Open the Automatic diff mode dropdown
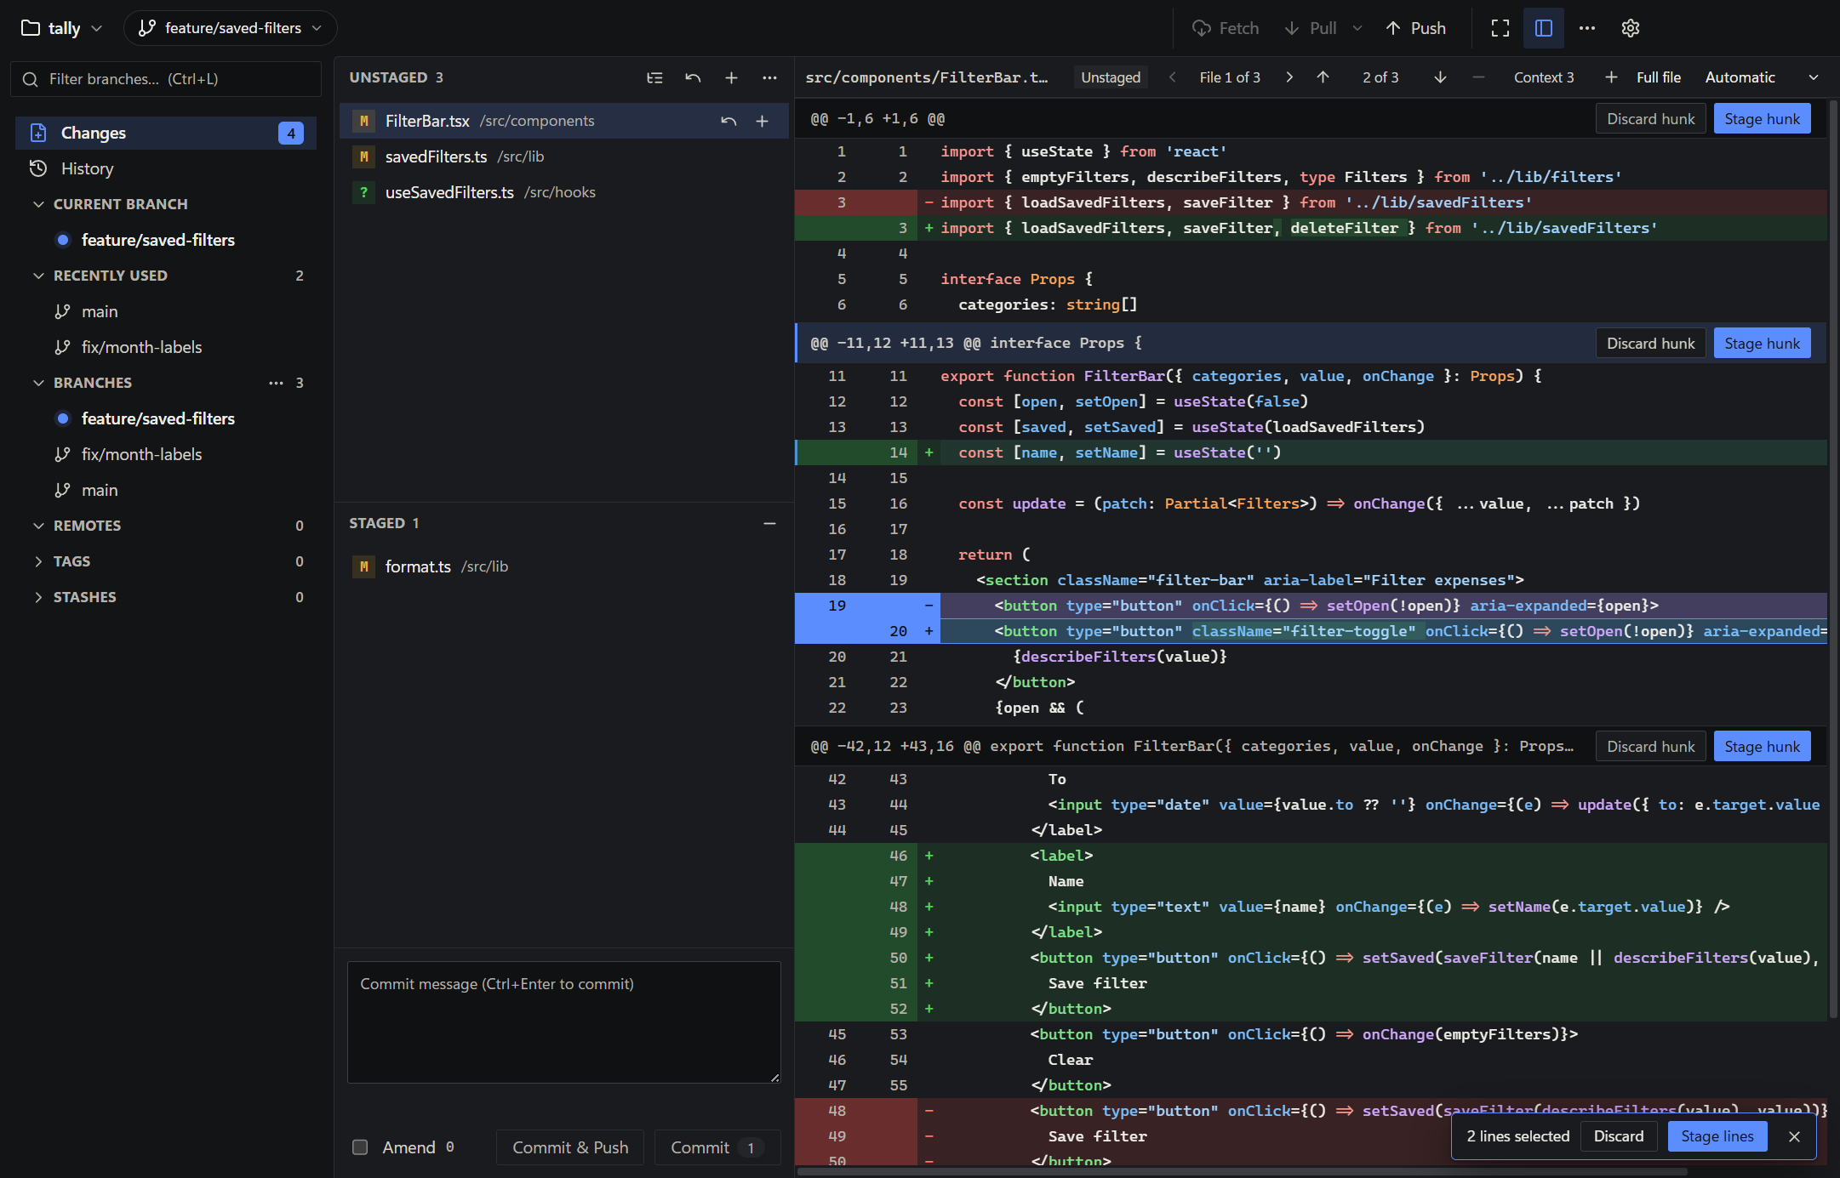 coord(1761,77)
